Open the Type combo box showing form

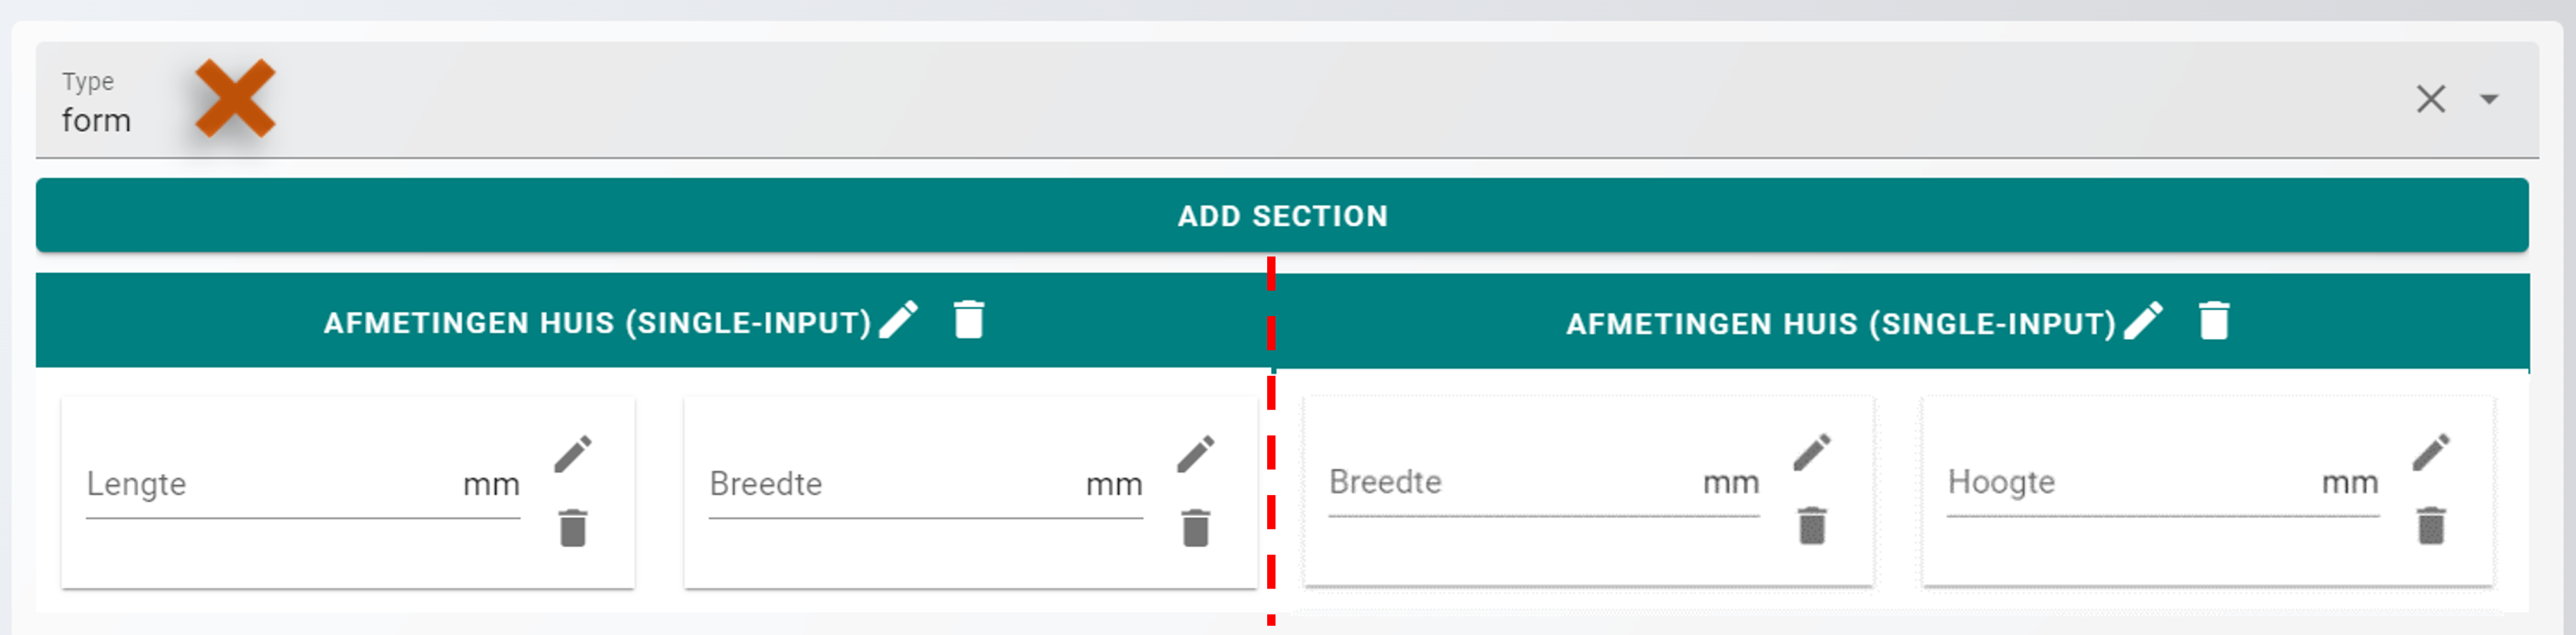[1200, 101]
